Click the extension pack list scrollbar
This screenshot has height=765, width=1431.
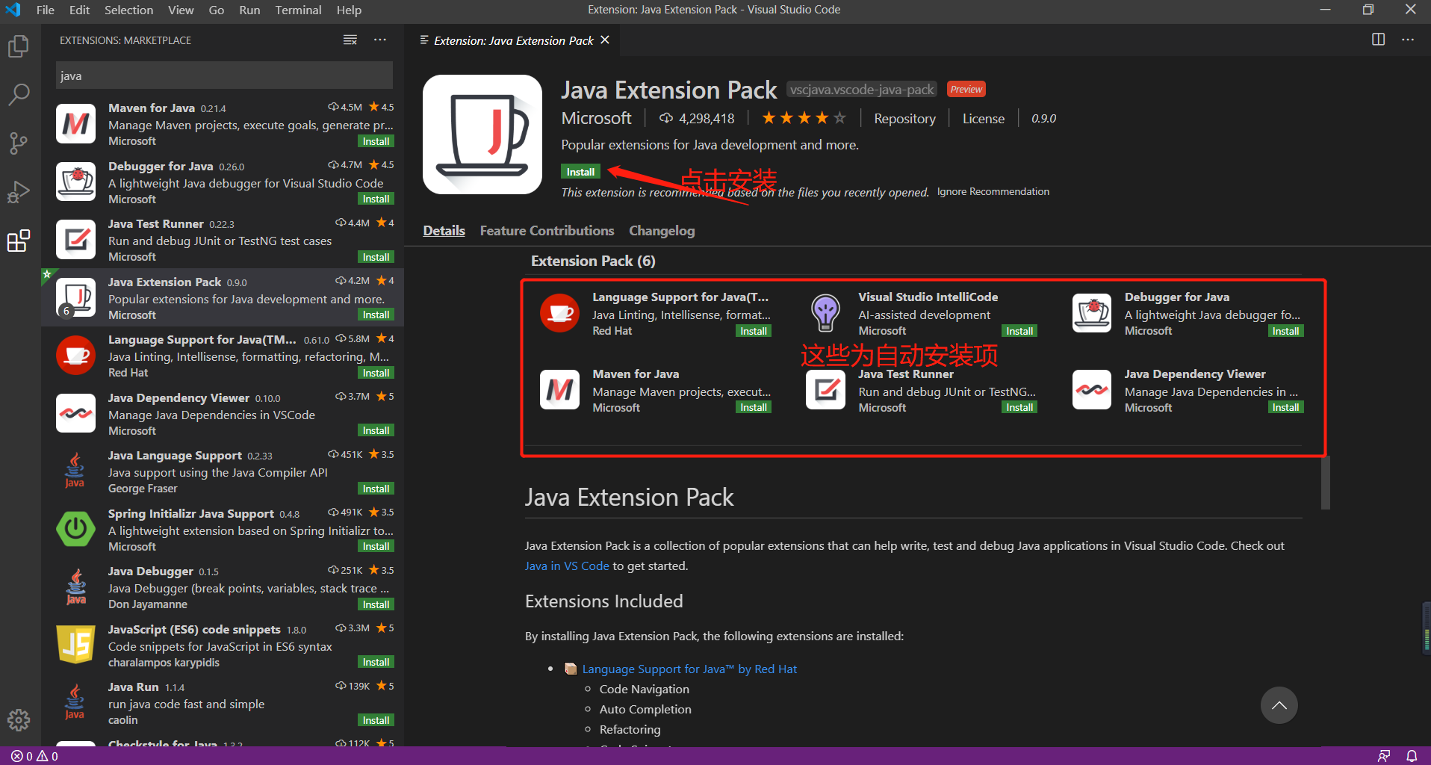(x=1325, y=483)
